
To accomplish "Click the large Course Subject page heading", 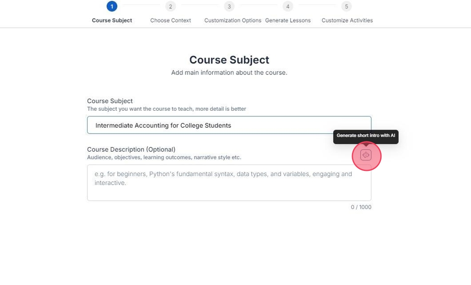I will pos(229,60).
